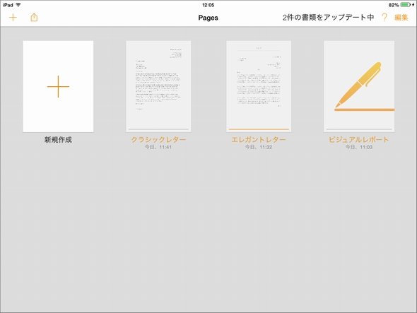Open the 新規作成 blank document thumbnail
Viewport: 417px width, 313px height.
click(58, 86)
